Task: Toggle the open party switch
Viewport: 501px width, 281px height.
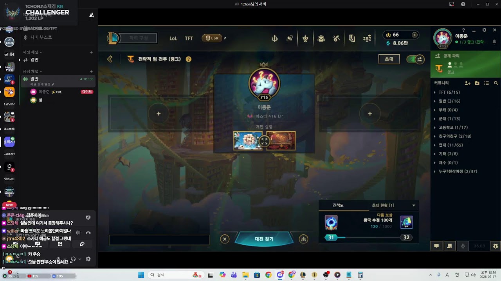Action: coord(415,59)
